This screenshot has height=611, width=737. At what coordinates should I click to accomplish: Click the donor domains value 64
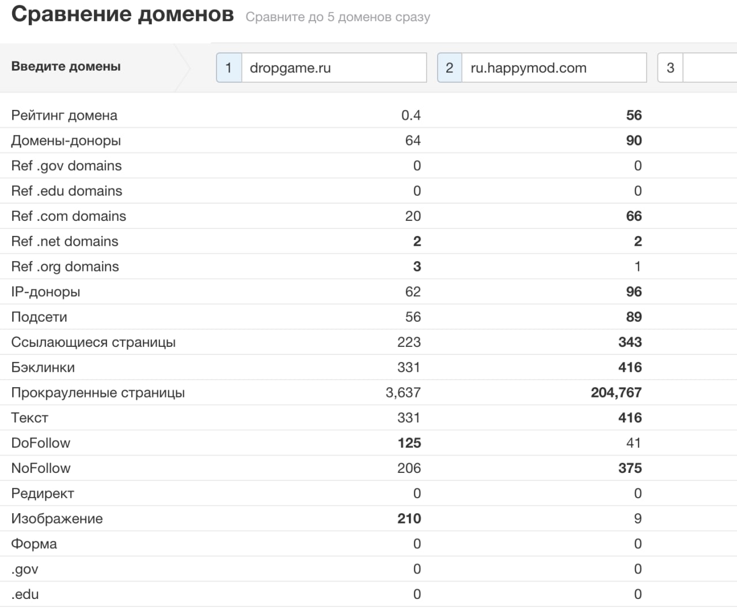(413, 140)
